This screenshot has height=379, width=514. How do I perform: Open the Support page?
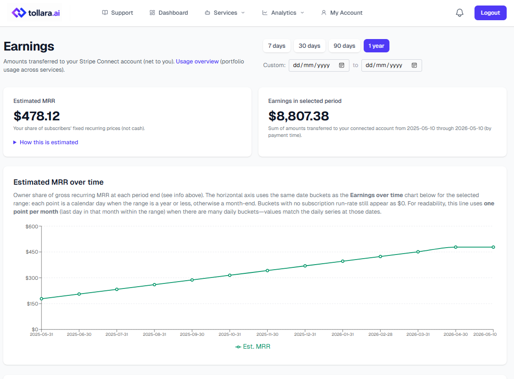(x=118, y=13)
